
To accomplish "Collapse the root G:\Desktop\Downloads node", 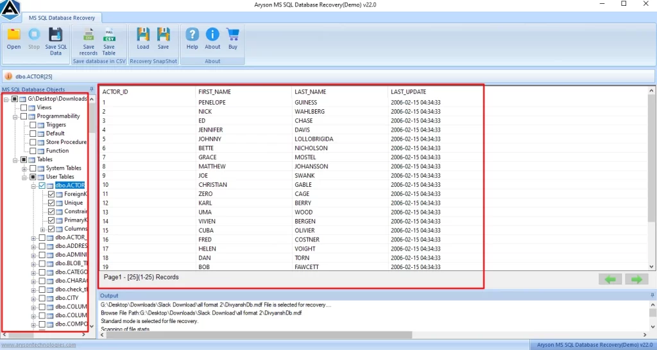I will [6, 100].
